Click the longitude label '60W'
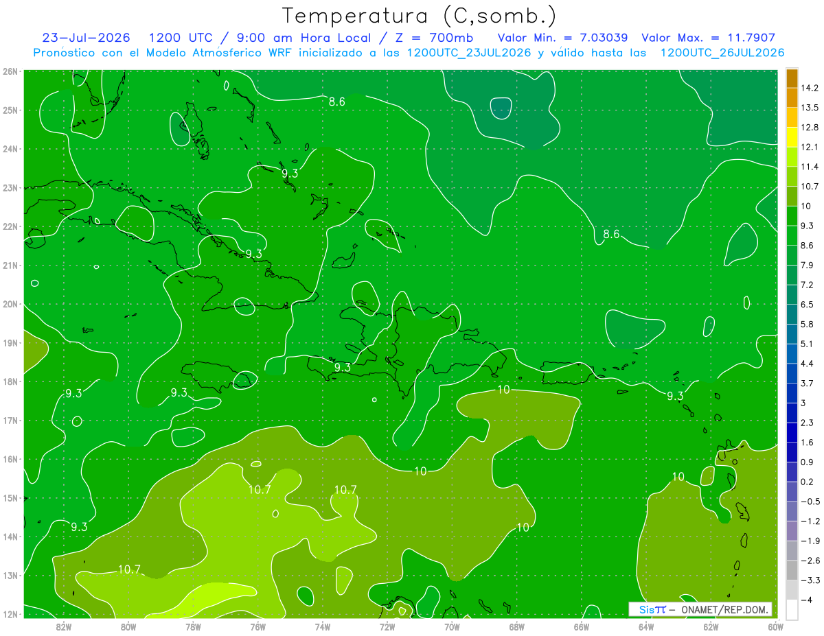This screenshot has width=824, height=636. coord(775,626)
